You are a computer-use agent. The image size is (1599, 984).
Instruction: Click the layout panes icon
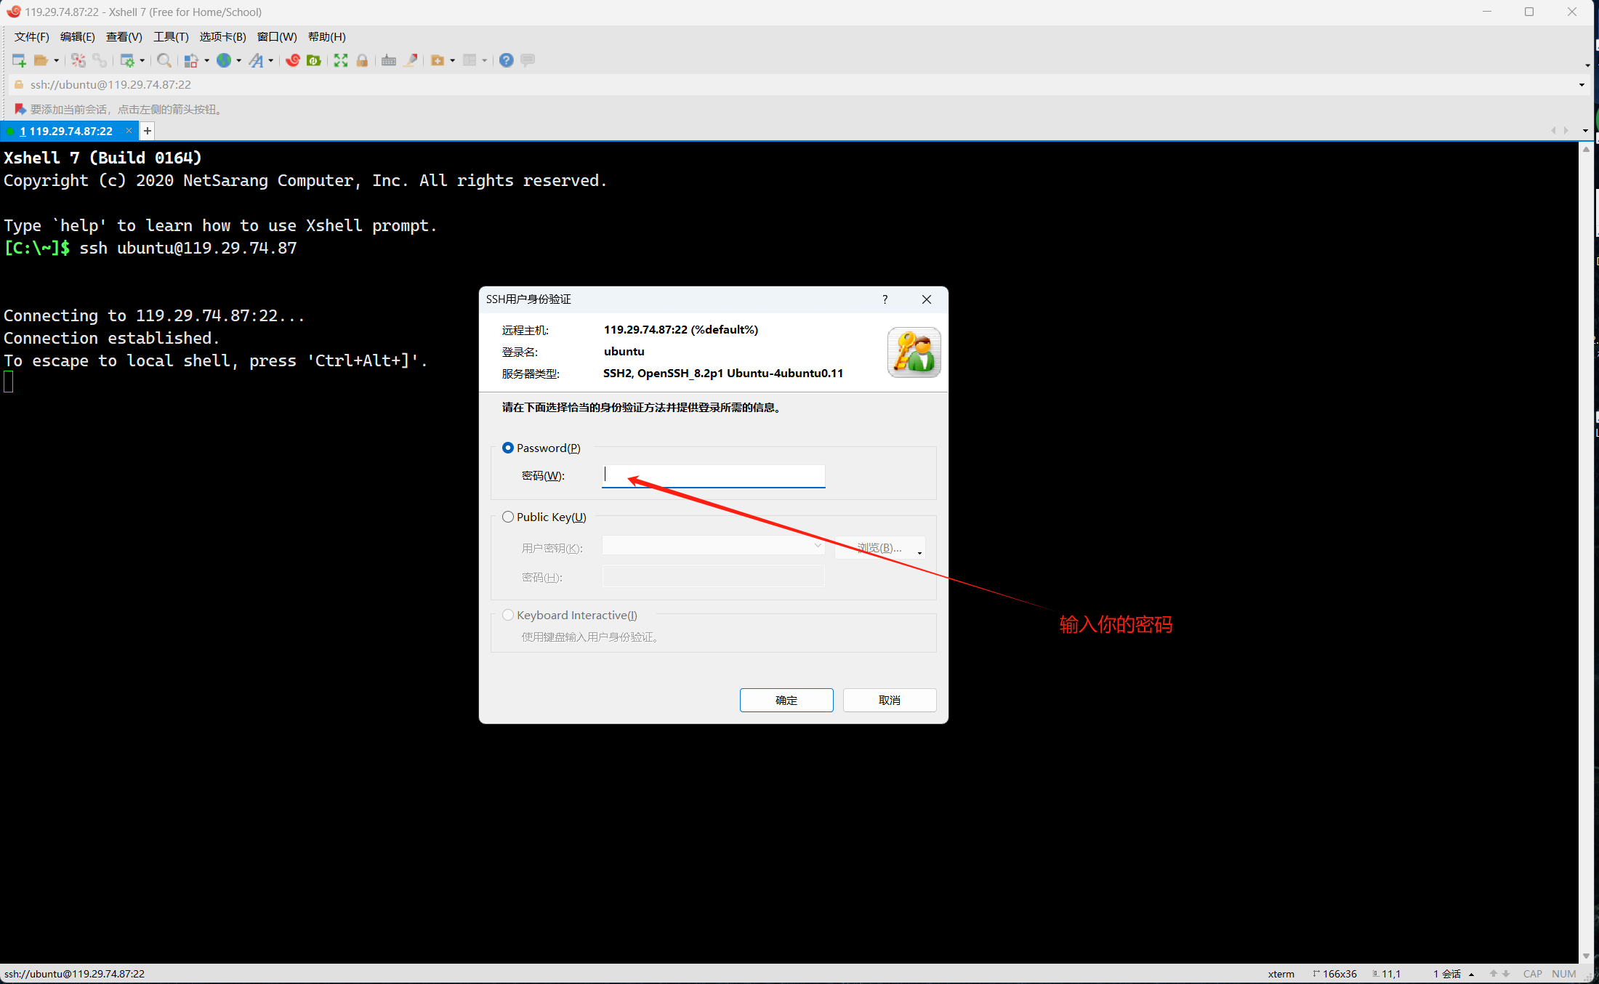pyautogui.click(x=470, y=60)
